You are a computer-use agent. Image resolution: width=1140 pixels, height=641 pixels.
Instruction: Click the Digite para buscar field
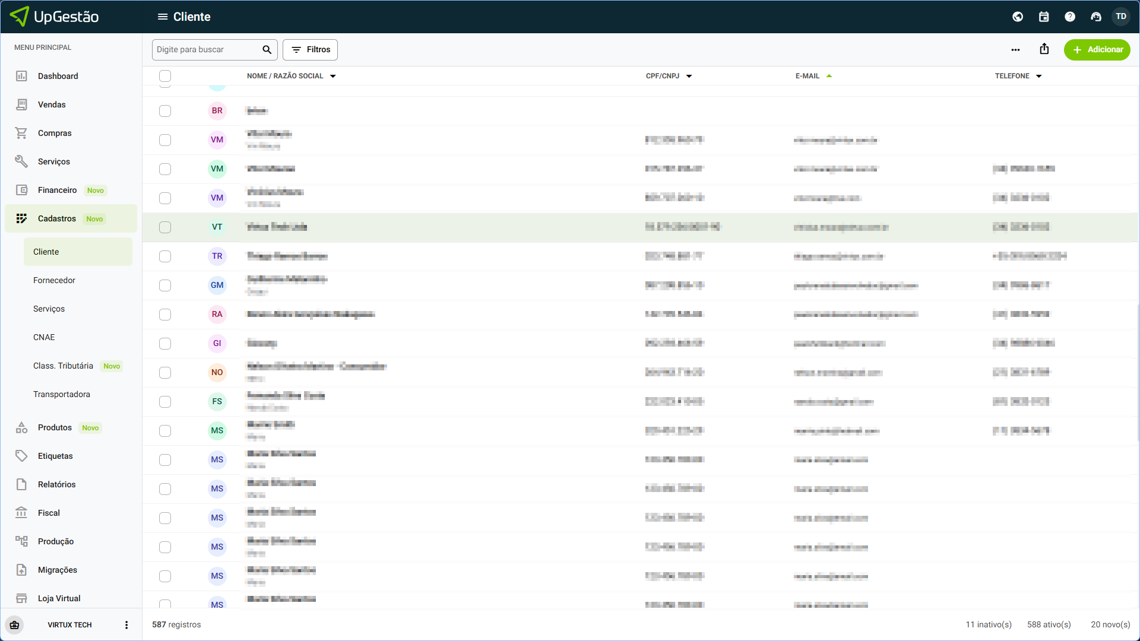click(205, 50)
